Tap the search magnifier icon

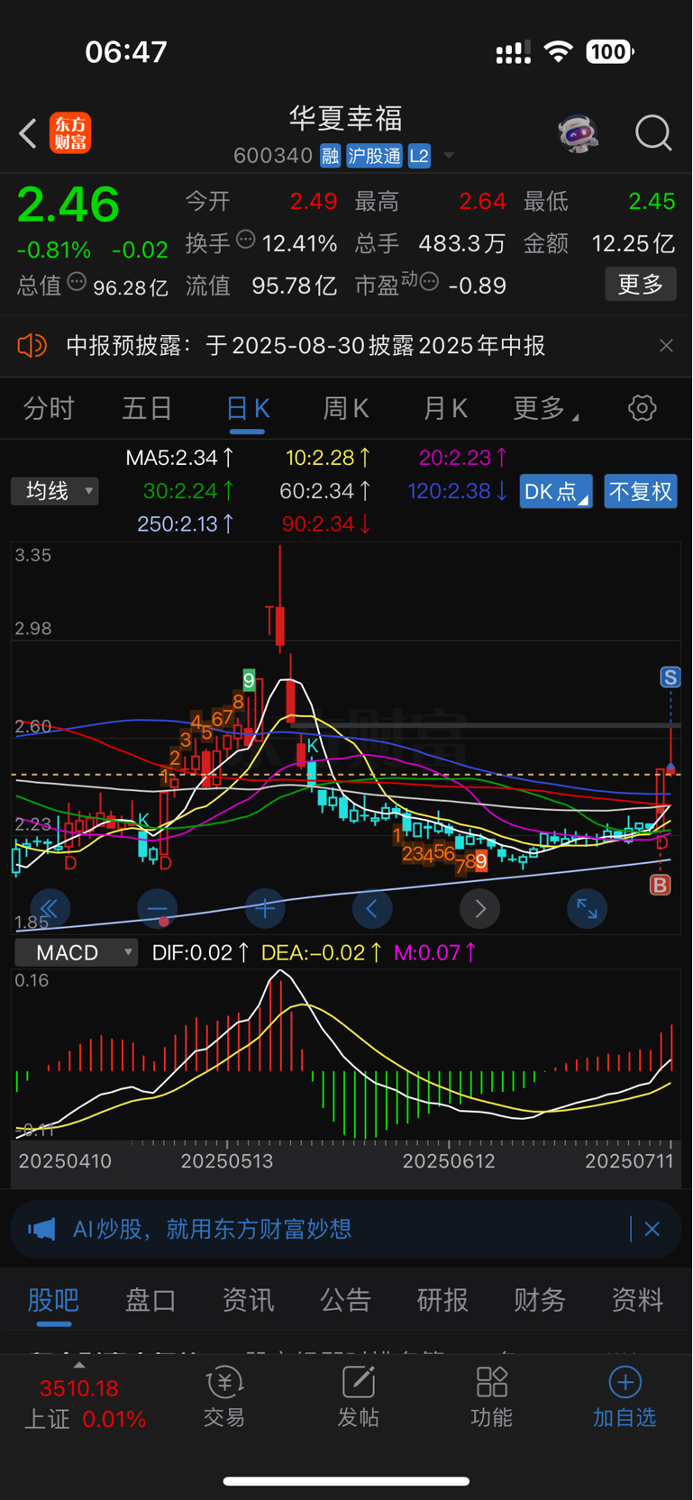tap(653, 133)
